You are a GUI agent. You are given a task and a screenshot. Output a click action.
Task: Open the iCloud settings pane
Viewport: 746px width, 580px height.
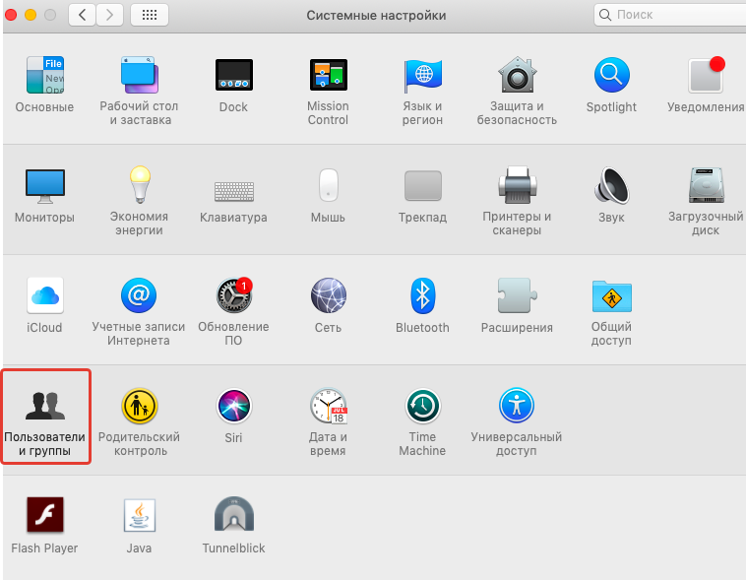(44, 295)
